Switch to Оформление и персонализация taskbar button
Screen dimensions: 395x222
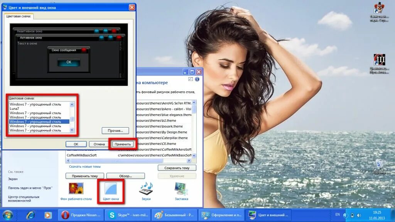point(221,215)
